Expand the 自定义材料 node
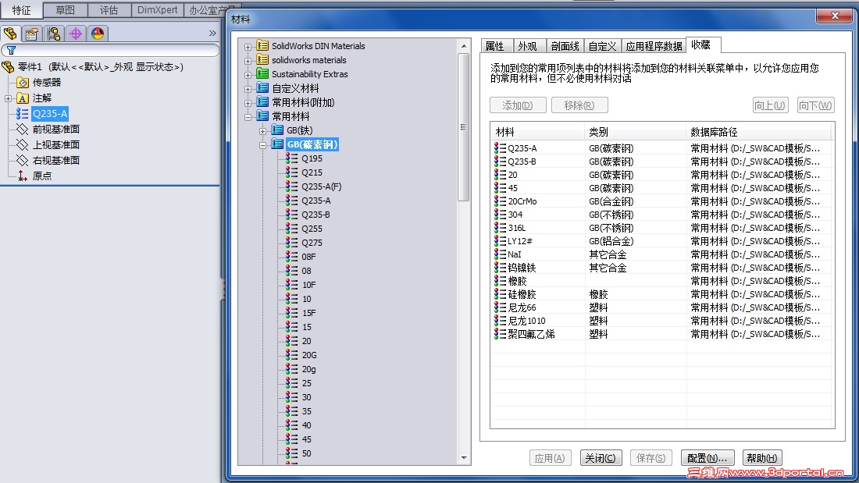 coord(248,89)
